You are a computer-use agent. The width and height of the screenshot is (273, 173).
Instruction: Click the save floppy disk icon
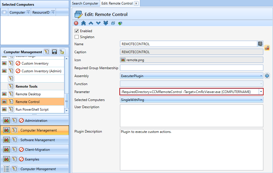pyautogui.click(x=54, y=52)
